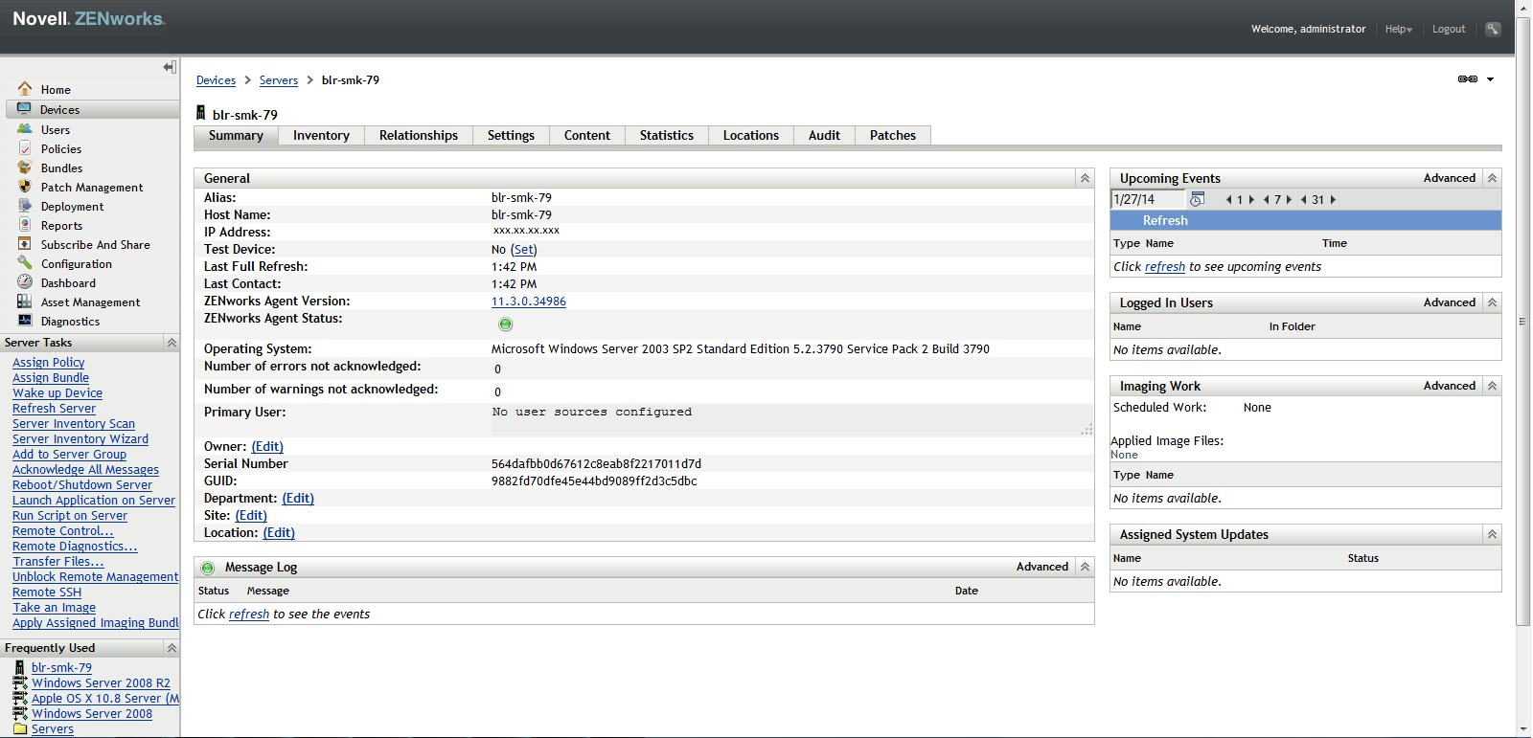This screenshot has width=1533, height=738.
Task: Click Remote Control task link
Action: pos(62,531)
